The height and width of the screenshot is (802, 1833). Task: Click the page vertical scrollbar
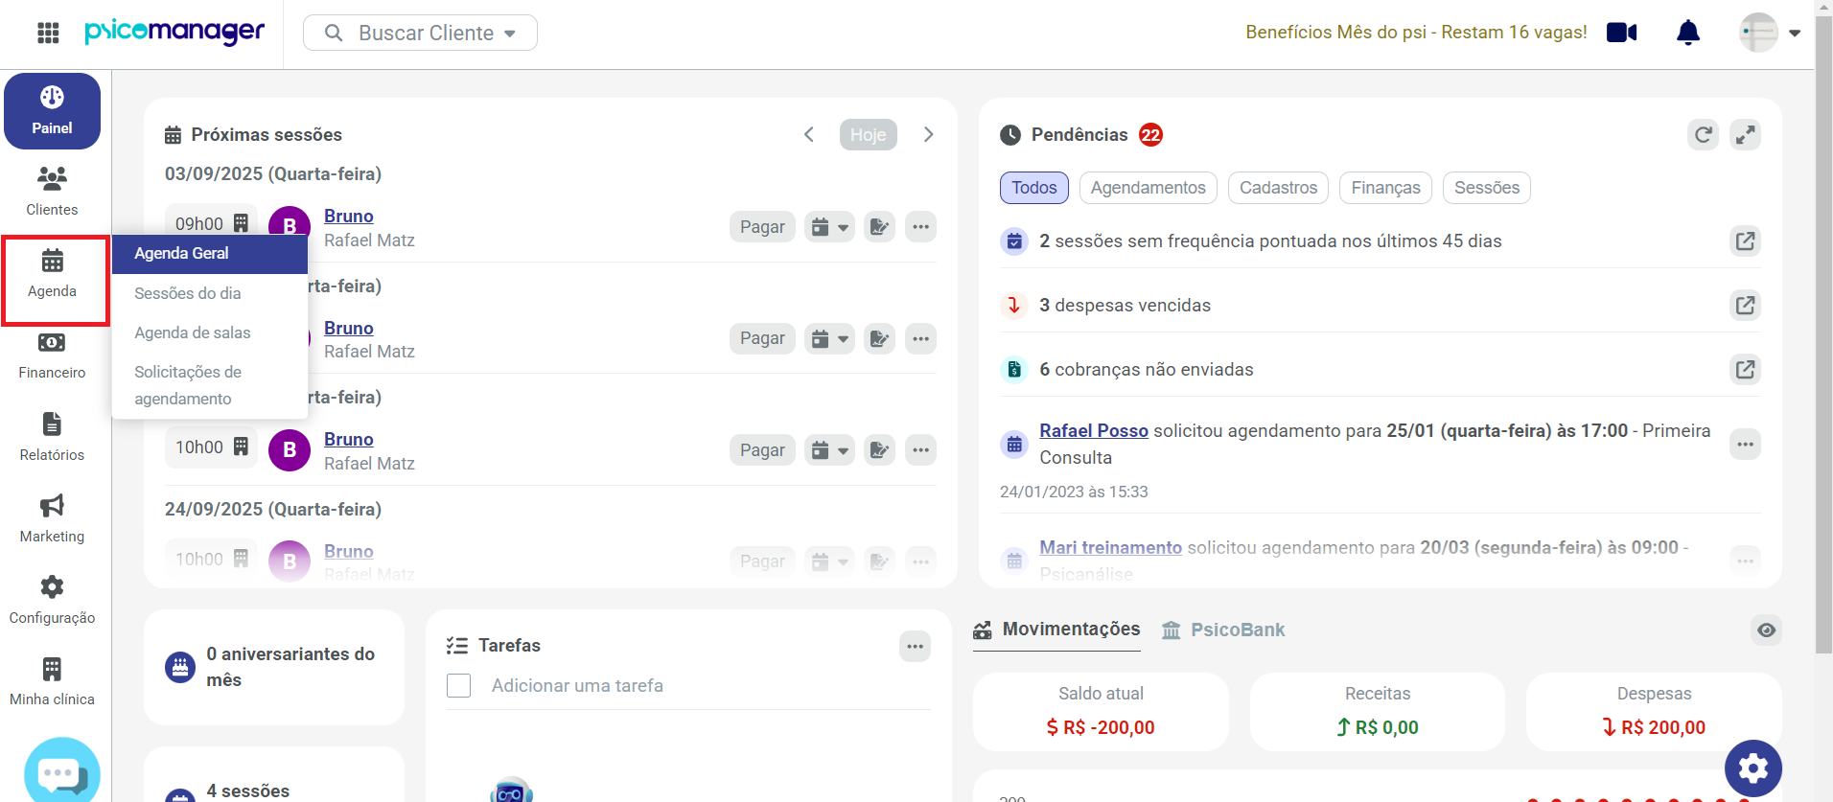click(x=1823, y=335)
